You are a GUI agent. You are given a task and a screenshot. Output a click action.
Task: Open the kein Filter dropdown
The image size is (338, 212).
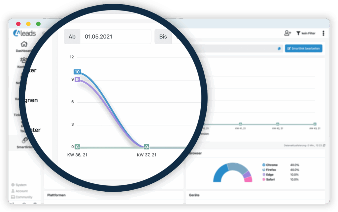tap(305, 33)
